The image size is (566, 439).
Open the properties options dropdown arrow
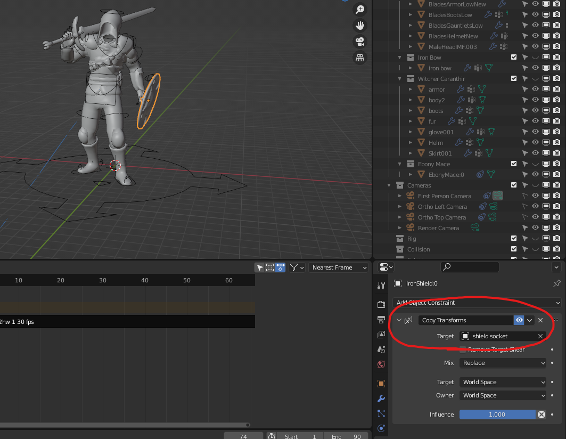coord(556,267)
